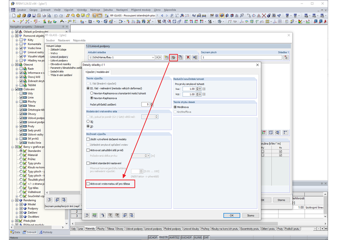Viewport: 337px width, 240px height.
Task: Click Storno in Detaily skladby dialog
Action: 251,215
